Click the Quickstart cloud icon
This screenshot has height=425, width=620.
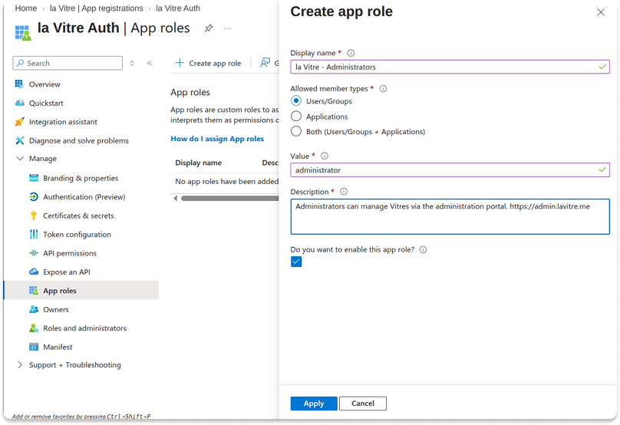click(x=19, y=103)
